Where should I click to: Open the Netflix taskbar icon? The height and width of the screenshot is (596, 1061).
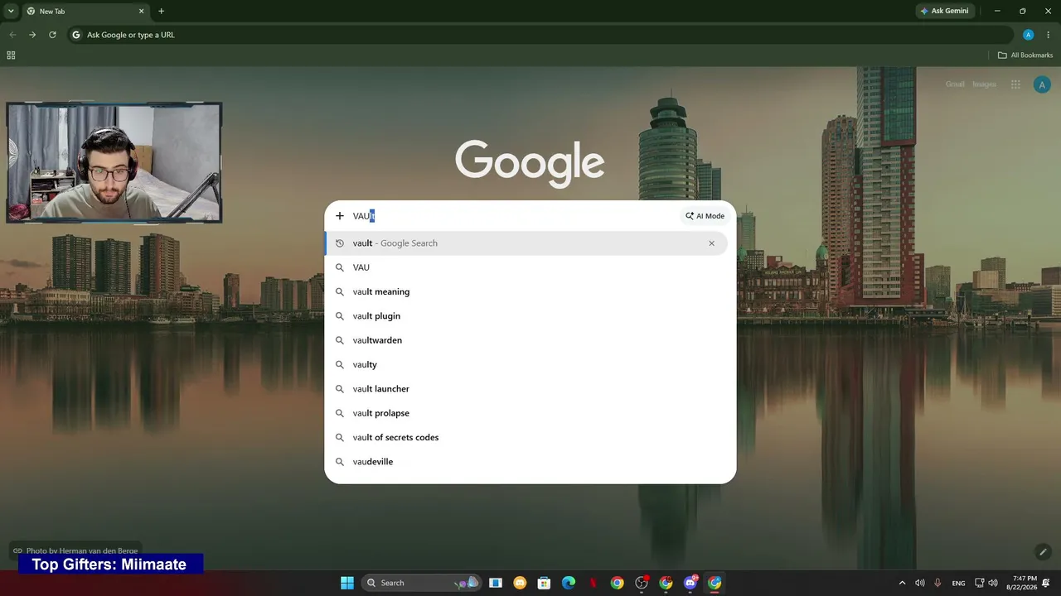point(593,583)
